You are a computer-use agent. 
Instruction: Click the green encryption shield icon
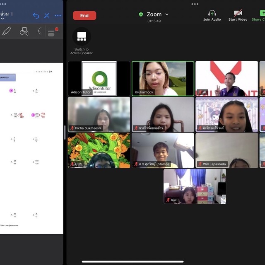coord(141,14)
